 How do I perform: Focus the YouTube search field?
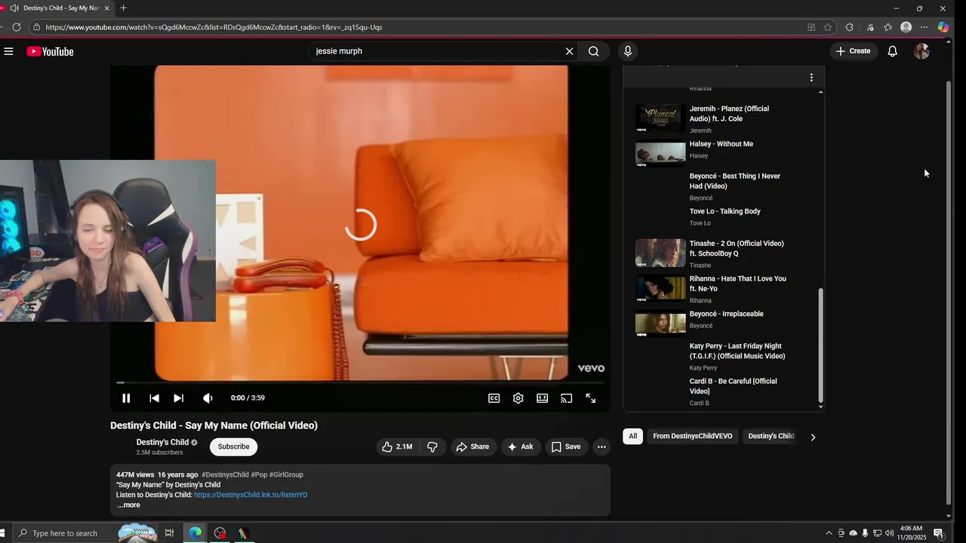click(x=436, y=51)
